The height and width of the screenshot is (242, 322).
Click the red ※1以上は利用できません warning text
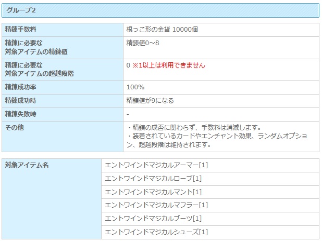point(168,65)
